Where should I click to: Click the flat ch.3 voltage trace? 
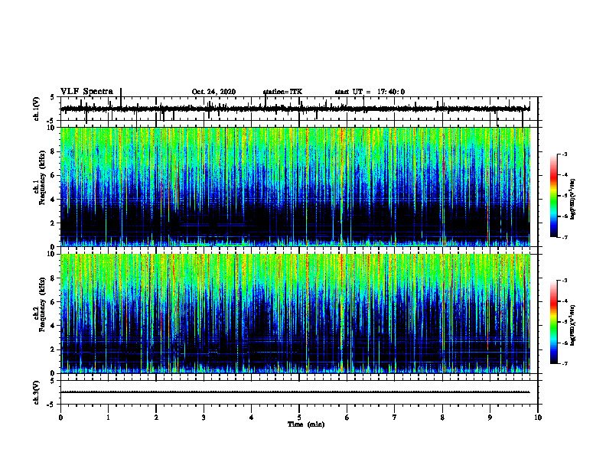(x=295, y=392)
